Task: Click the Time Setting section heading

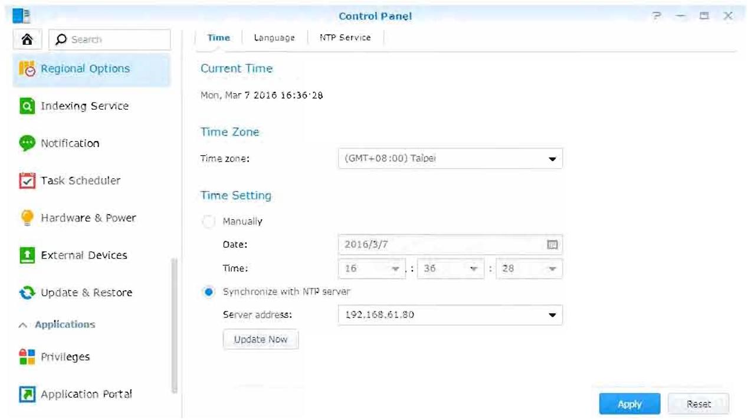Action: [236, 195]
